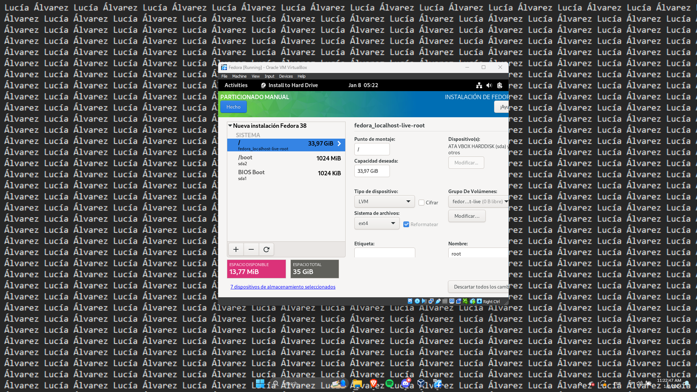Click the remove partition minus button
The image size is (697, 392).
[251, 249]
